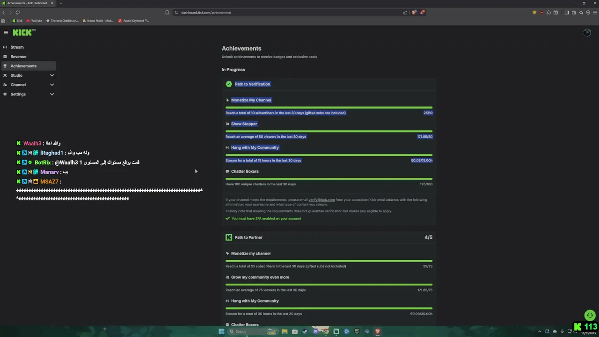599x337 pixels.
Task: Click the dashboard.kick.com address bar
Action: pos(290,13)
